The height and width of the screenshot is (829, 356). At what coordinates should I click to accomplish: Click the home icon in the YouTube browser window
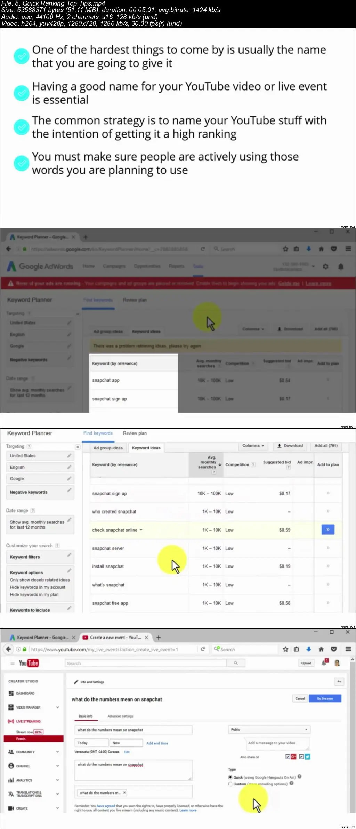[321, 649]
